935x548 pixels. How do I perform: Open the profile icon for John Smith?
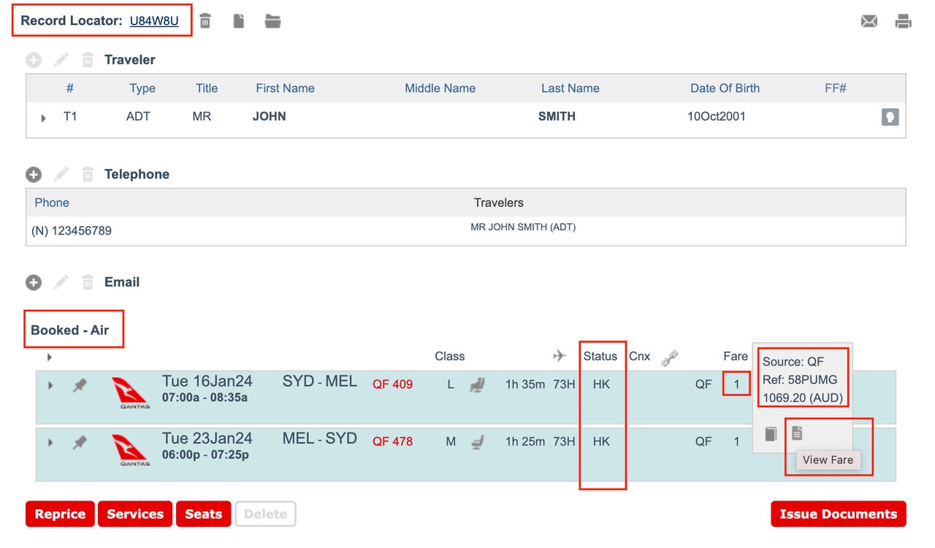890,117
